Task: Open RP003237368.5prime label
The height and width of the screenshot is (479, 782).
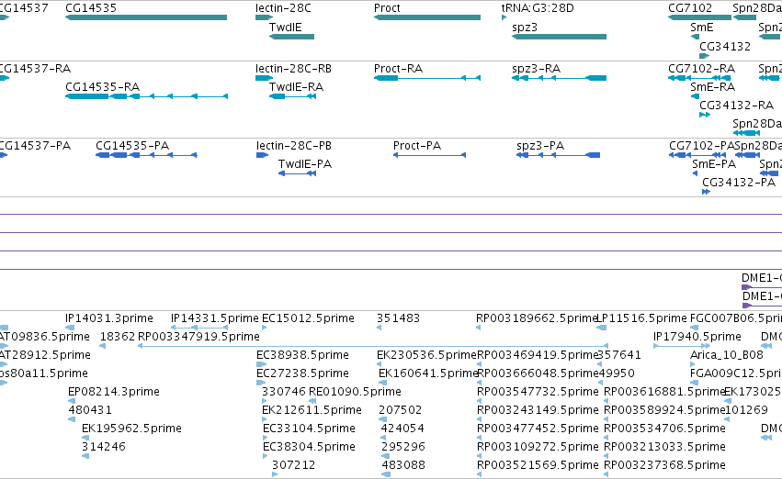Action: [664, 465]
